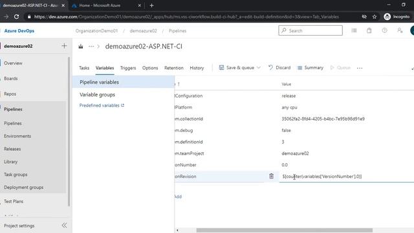The image size is (414, 233).
Task: Reload the page with browser refresh icon
Action: pyautogui.click(x=16, y=17)
